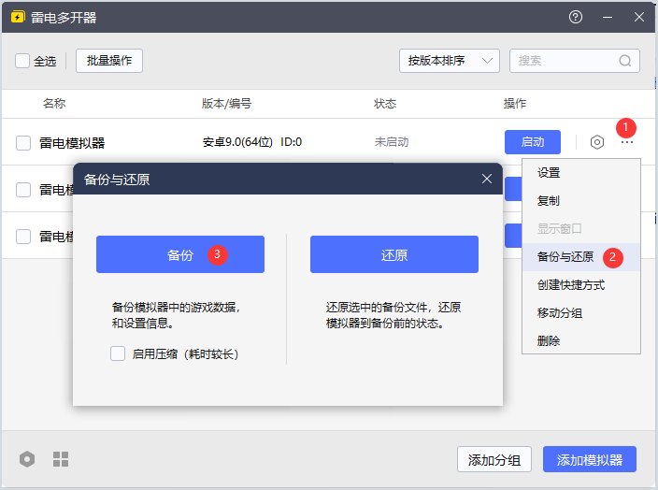Click the 名称 column header
The height and width of the screenshot is (490, 658).
54,104
